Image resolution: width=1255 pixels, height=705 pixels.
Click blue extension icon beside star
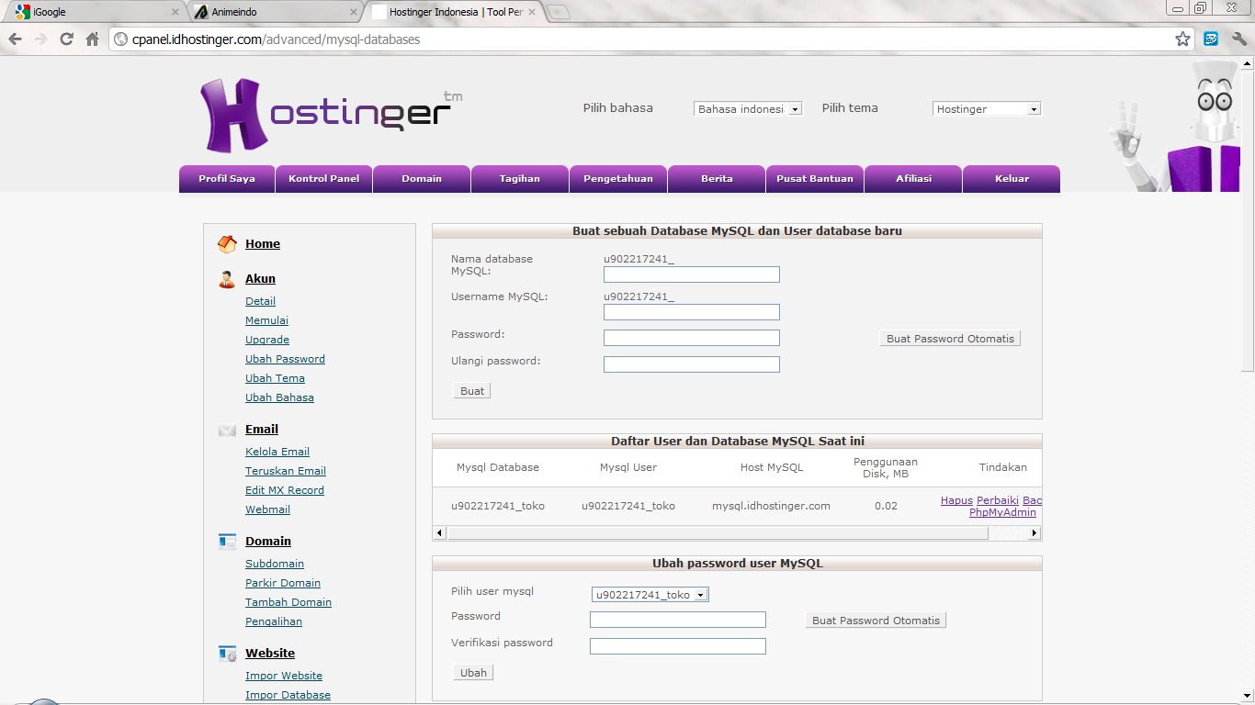1212,39
